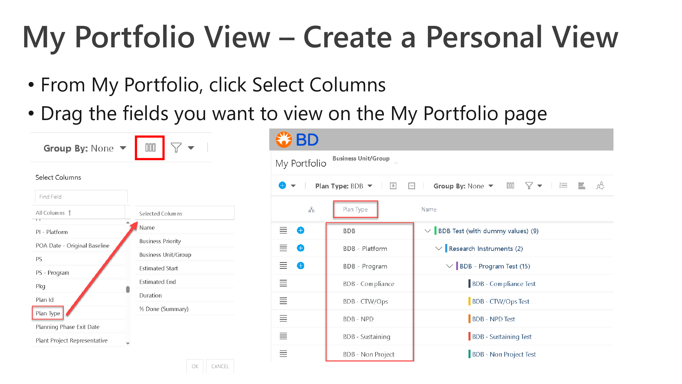This screenshot has width=682, height=384.
Task: Click the Name column header
Action: pos(429,209)
